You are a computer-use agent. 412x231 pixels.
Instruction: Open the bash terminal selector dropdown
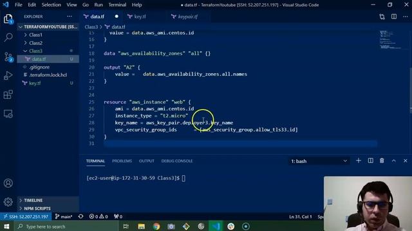click(319, 161)
